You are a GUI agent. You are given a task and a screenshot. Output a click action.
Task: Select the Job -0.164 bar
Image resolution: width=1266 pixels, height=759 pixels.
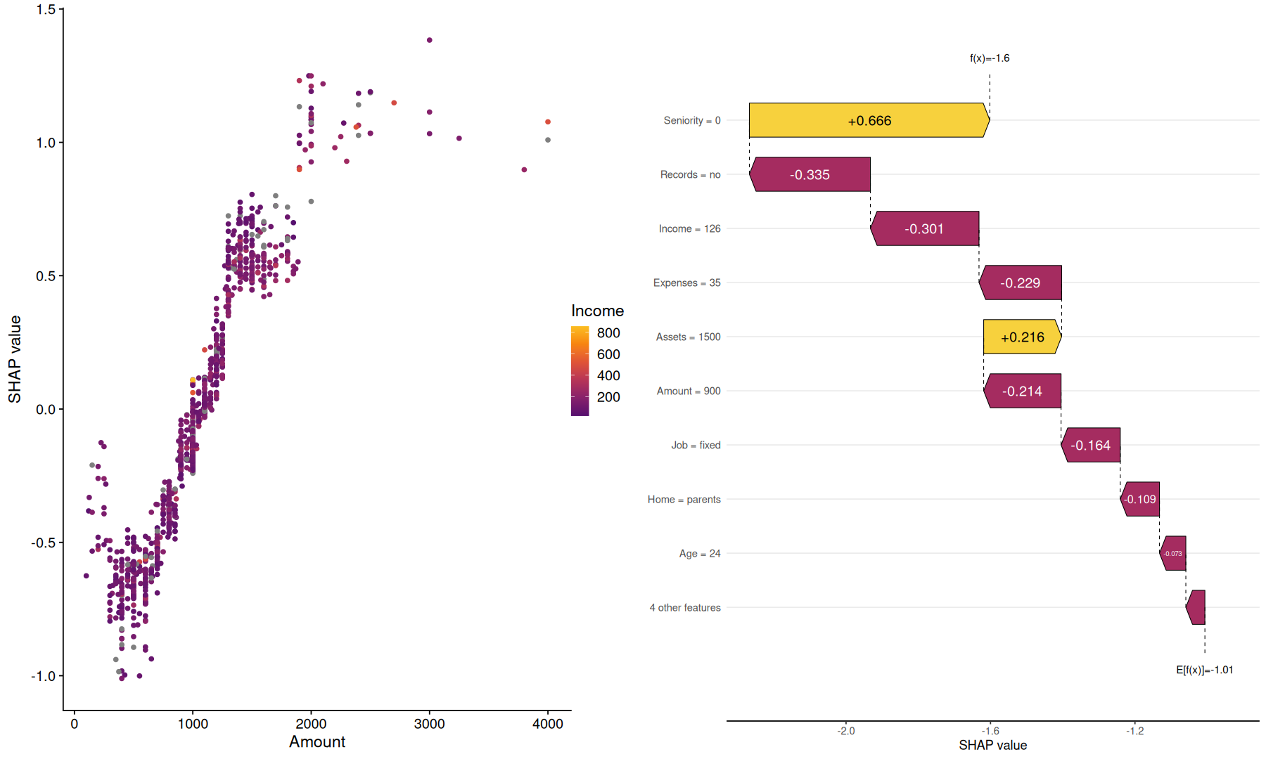[1091, 445]
